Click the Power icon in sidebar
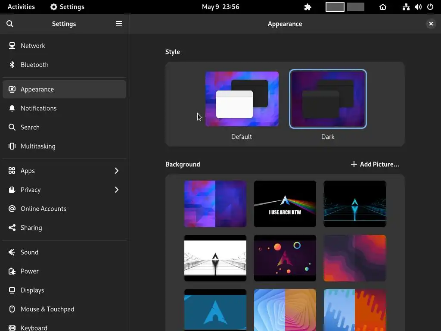The width and height of the screenshot is (441, 331). [12, 272]
